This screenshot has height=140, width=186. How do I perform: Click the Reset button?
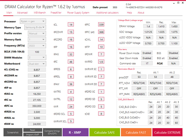tap(33, 130)
